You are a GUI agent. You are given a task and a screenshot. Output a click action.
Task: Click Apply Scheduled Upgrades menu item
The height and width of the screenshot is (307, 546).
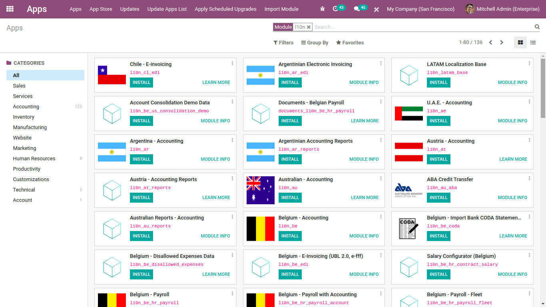point(226,9)
